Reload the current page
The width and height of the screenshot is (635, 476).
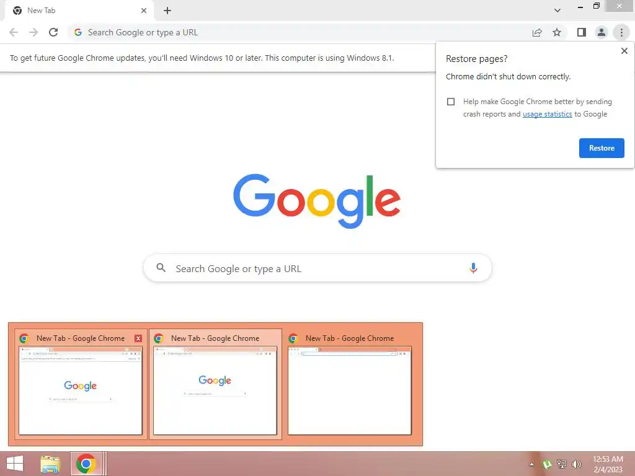(x=53, y=32)
